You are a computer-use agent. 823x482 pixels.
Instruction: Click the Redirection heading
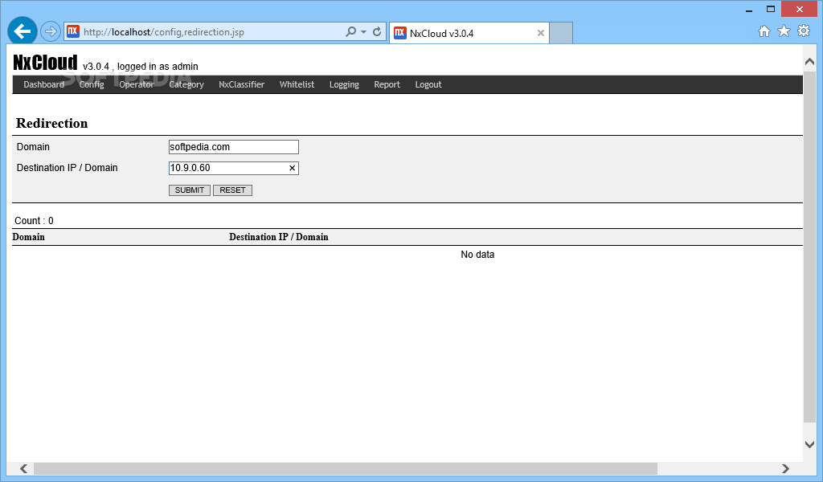52,123
